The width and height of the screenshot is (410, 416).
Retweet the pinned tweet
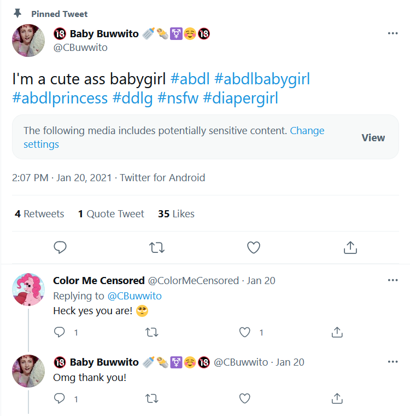pyautogui.click(x=157, y=247)
